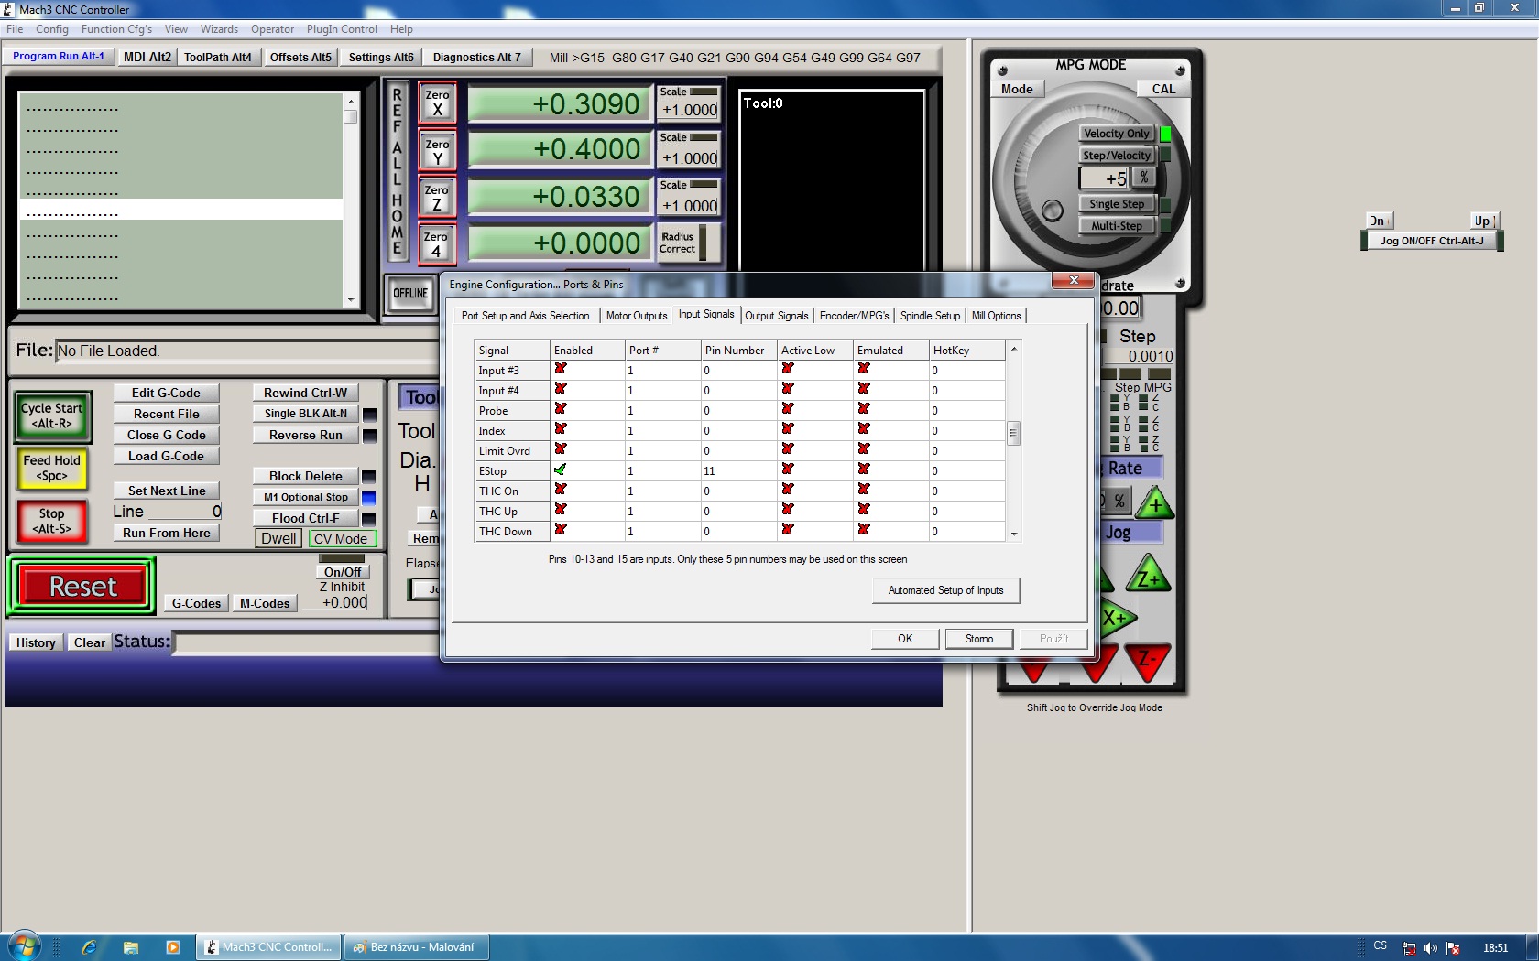Viewport: 1539px width, 961px height.
Task: Click Automated Setup of Inputs button
Action: coord(945,590)
